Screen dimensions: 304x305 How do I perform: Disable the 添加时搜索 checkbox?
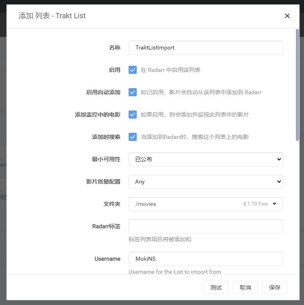[x=133, y=137]
